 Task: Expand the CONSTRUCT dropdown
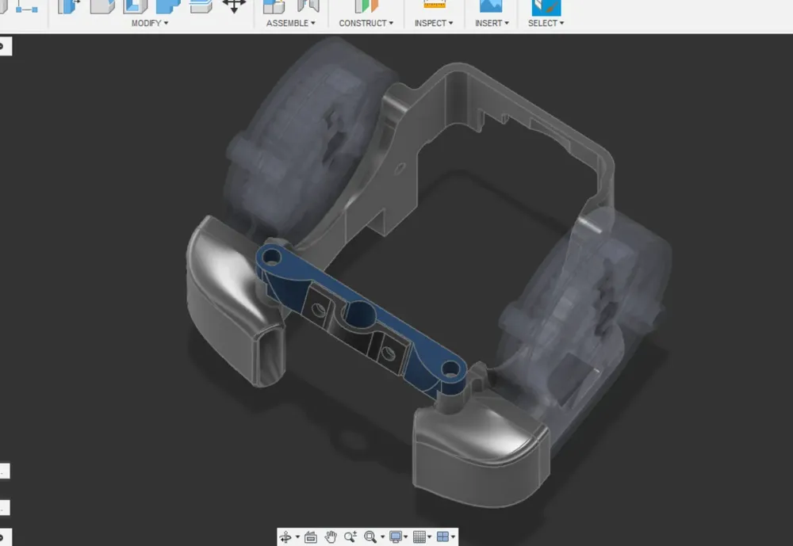[x=366, y=23]
